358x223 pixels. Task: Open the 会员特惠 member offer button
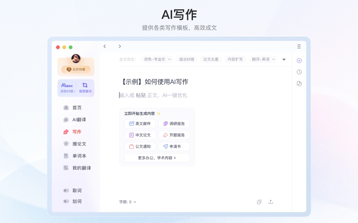76,69
